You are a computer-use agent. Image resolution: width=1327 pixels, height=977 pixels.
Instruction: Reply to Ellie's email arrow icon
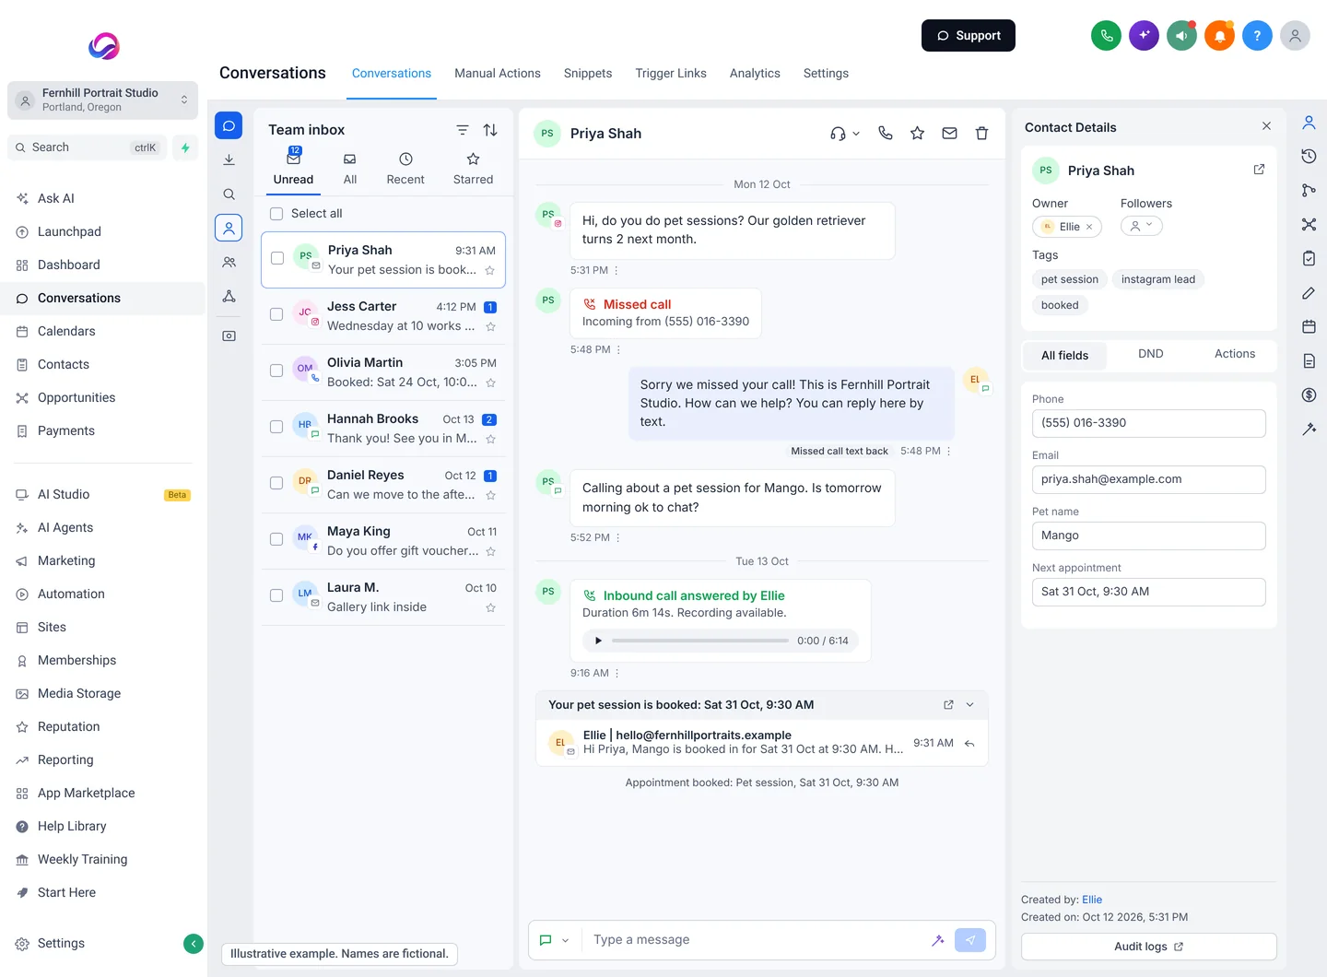pos(969,743)
